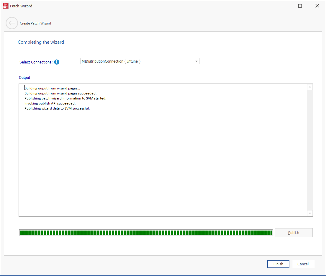Expand the connections dropdown arrow

point(196,61)
